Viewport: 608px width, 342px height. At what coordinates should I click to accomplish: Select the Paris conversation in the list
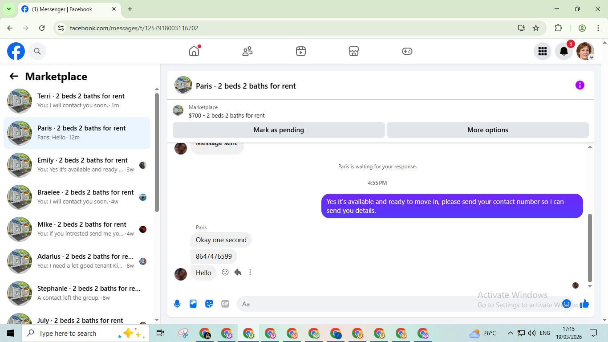(77, 133)
